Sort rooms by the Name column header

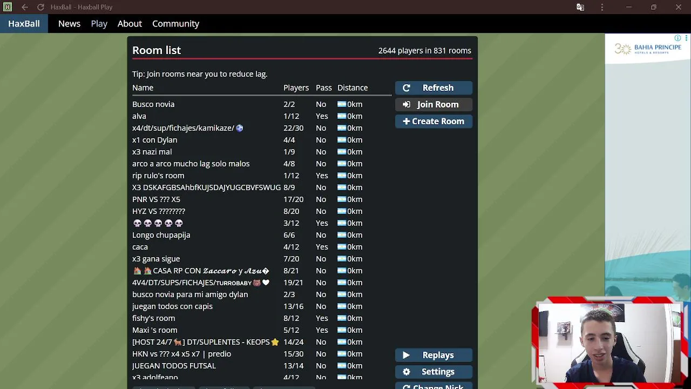143,88
